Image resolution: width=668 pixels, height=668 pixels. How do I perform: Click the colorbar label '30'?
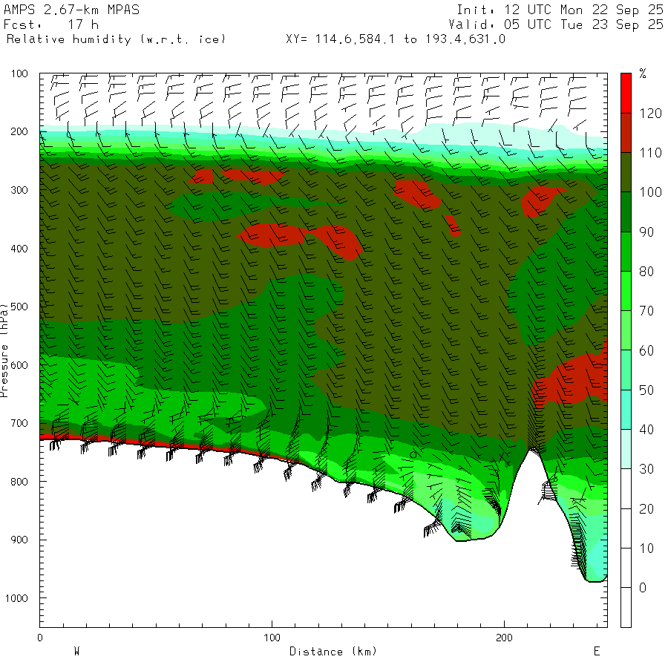pos(646,469)
